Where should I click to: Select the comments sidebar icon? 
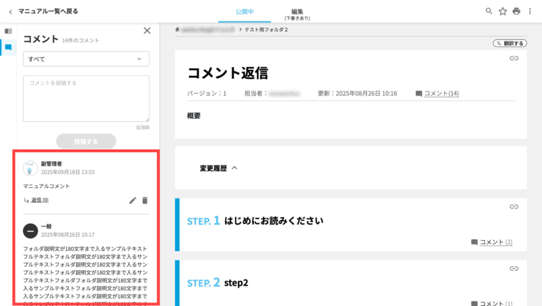pos(8,47)
